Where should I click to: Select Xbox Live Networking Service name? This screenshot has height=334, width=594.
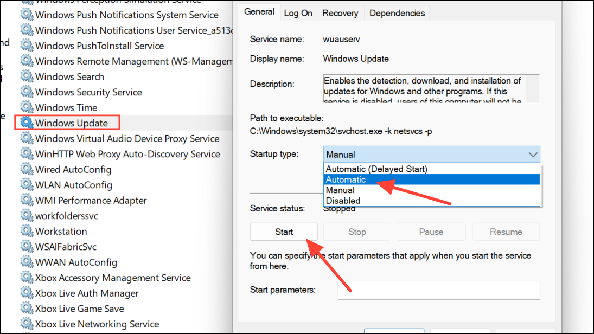coord(97,325)
